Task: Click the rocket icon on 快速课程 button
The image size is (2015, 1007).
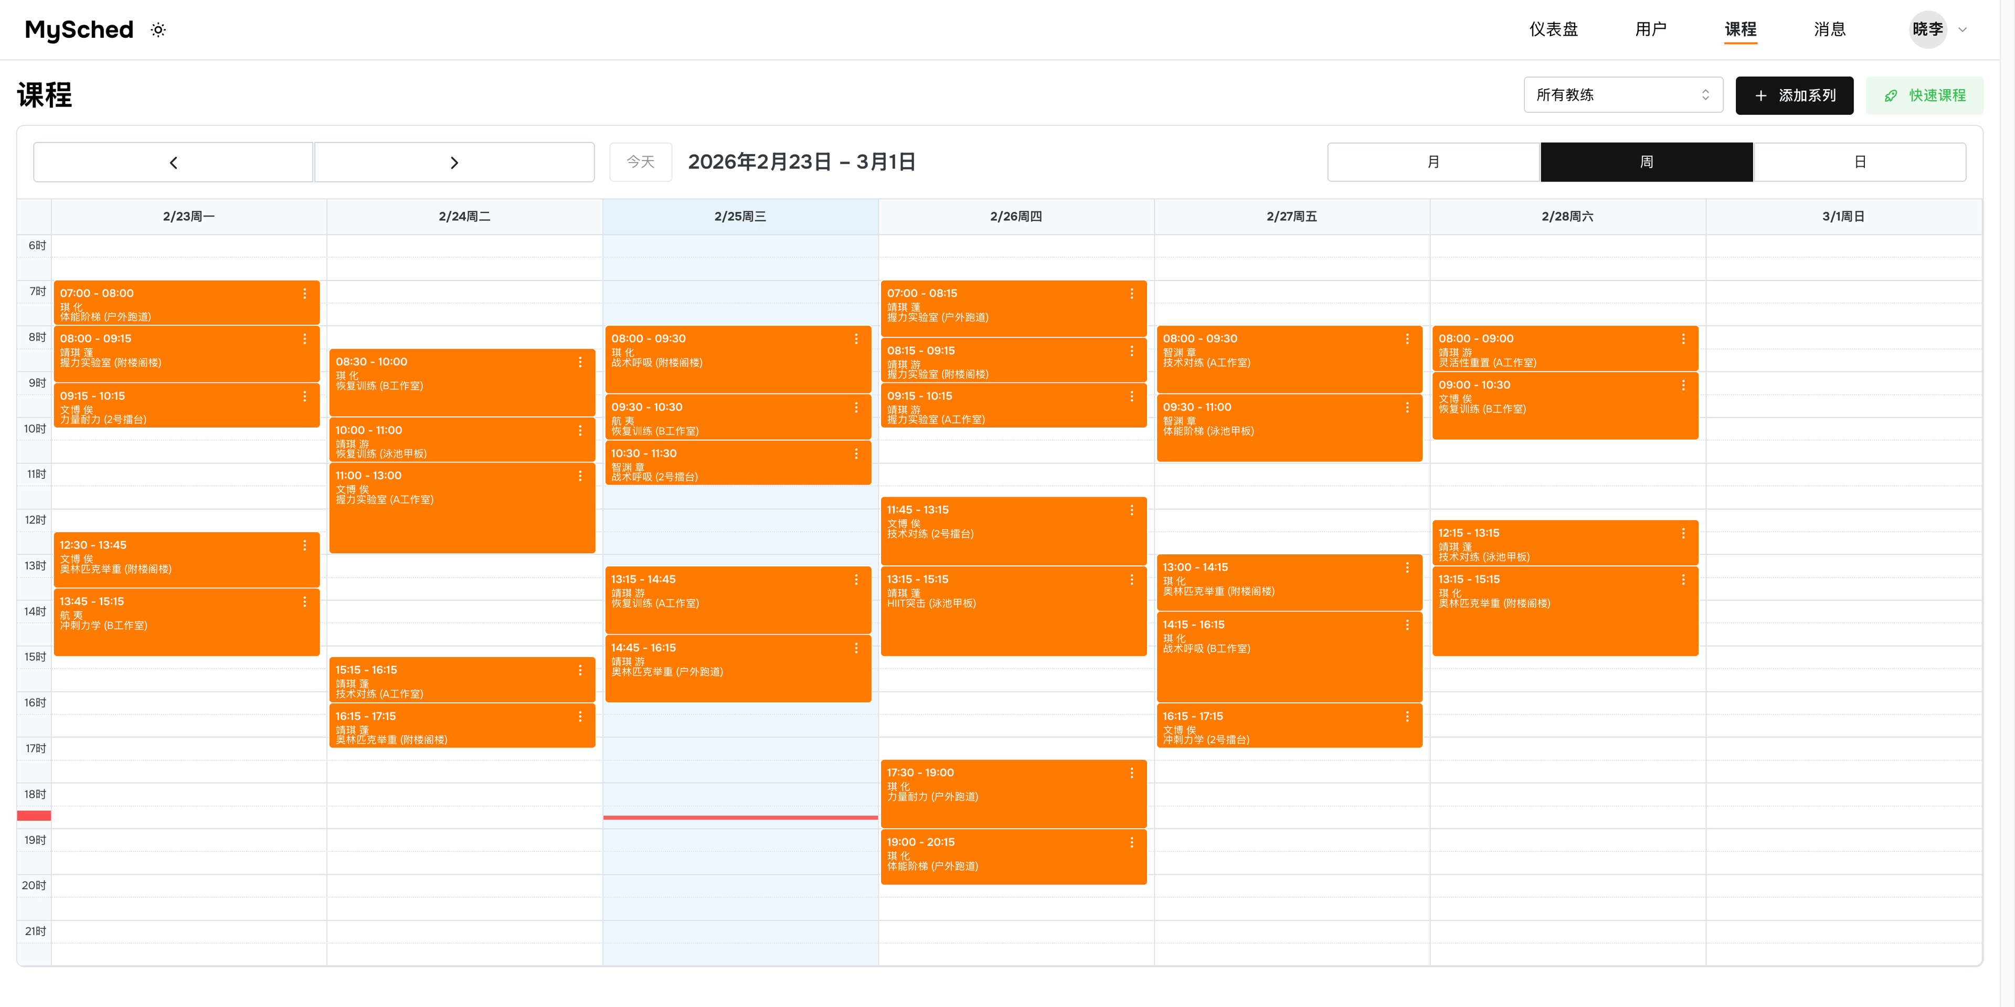Action: click(1891, 94)
